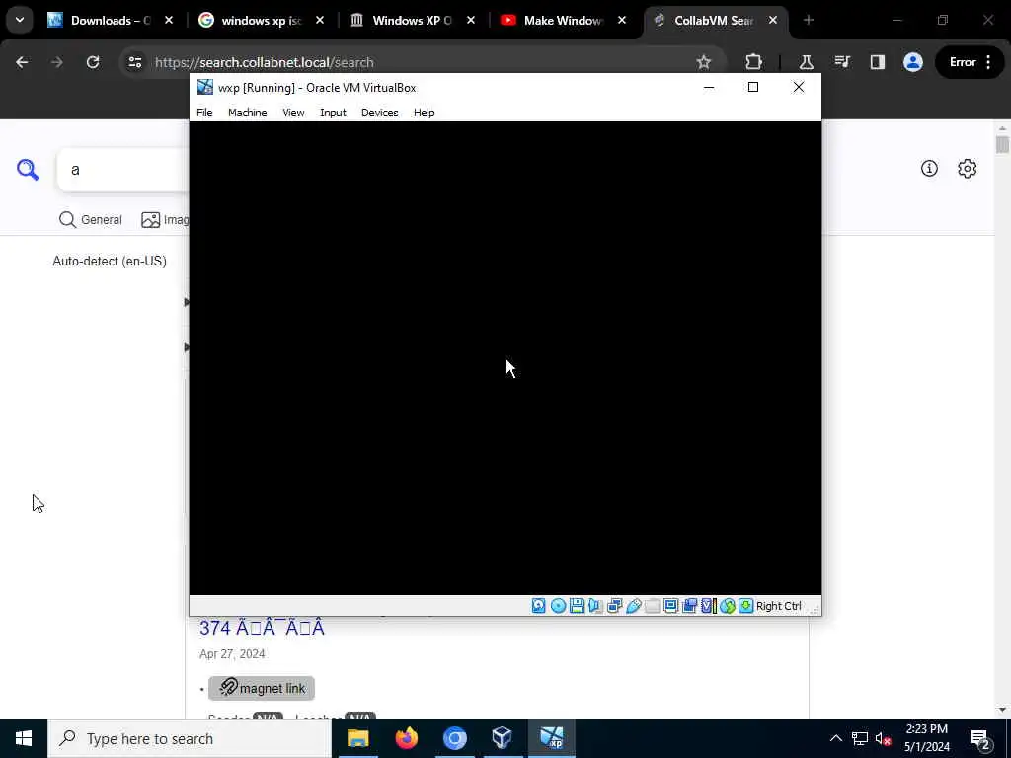The width and height of the screenshot is (1011, 758).
Task: Close the Make Windows YouTube tab
Action: coord(622,21)
